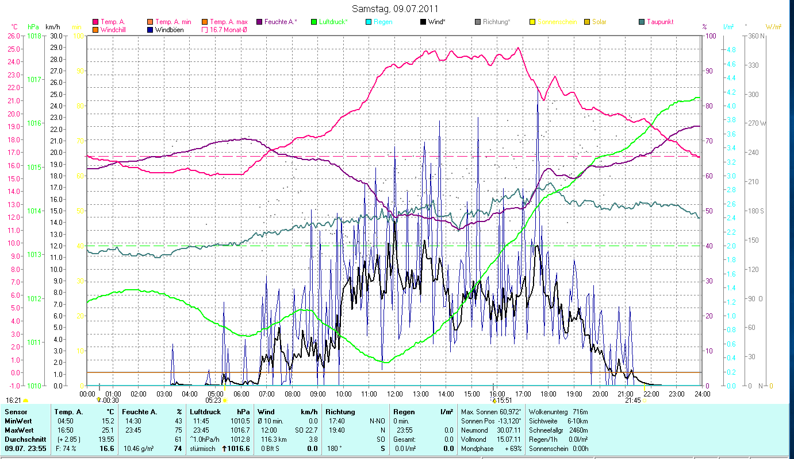Click the sunrise icon beside 05:23
794x459 pixels.
(x=225, y=400)
